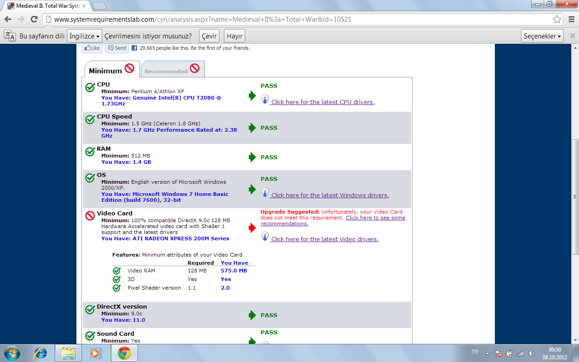Click the network signal icon in tray
Image resolution: width=579 pixels, height=362 pixels.
[x=520, y=353]
